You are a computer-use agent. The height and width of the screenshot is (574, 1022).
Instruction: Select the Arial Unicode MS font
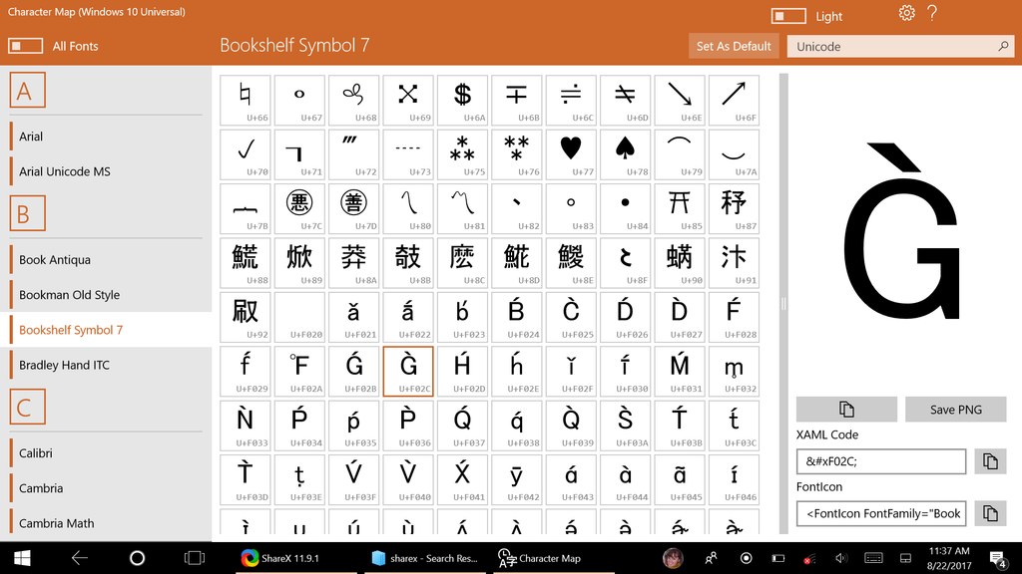64,170
